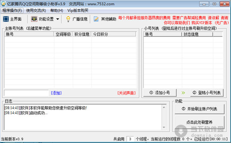The width and height of the screenshot is (231, 143).
Task: Open the 帮助(H) menu
Action: click(57, 10)
